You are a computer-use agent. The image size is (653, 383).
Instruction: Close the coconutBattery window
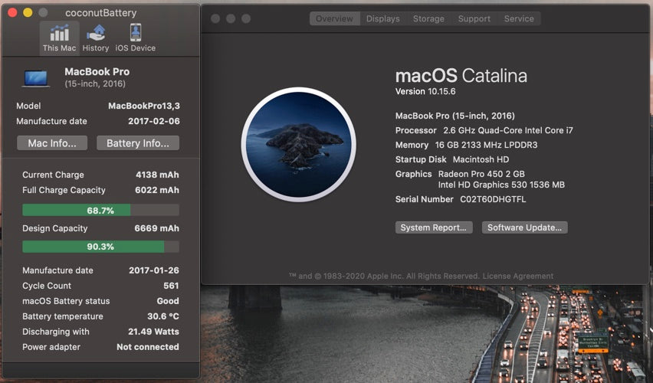pyautogui.click(x=12, y=13)
